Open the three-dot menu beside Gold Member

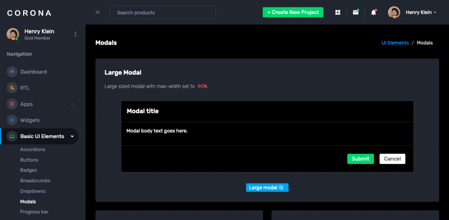pos(75,34)
